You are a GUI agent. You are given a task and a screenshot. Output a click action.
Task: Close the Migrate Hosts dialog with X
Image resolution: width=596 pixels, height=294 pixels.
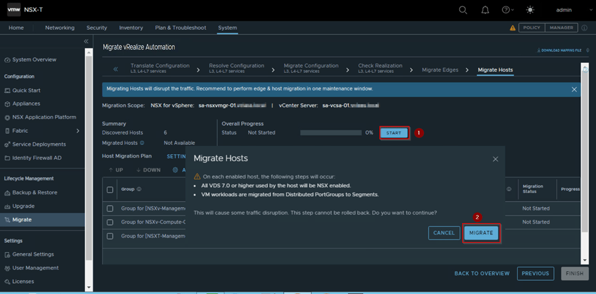tap(495, 159)
